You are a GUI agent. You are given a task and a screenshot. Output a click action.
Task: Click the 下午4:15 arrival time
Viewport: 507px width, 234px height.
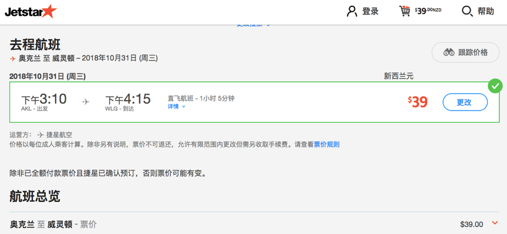(128, 99)
